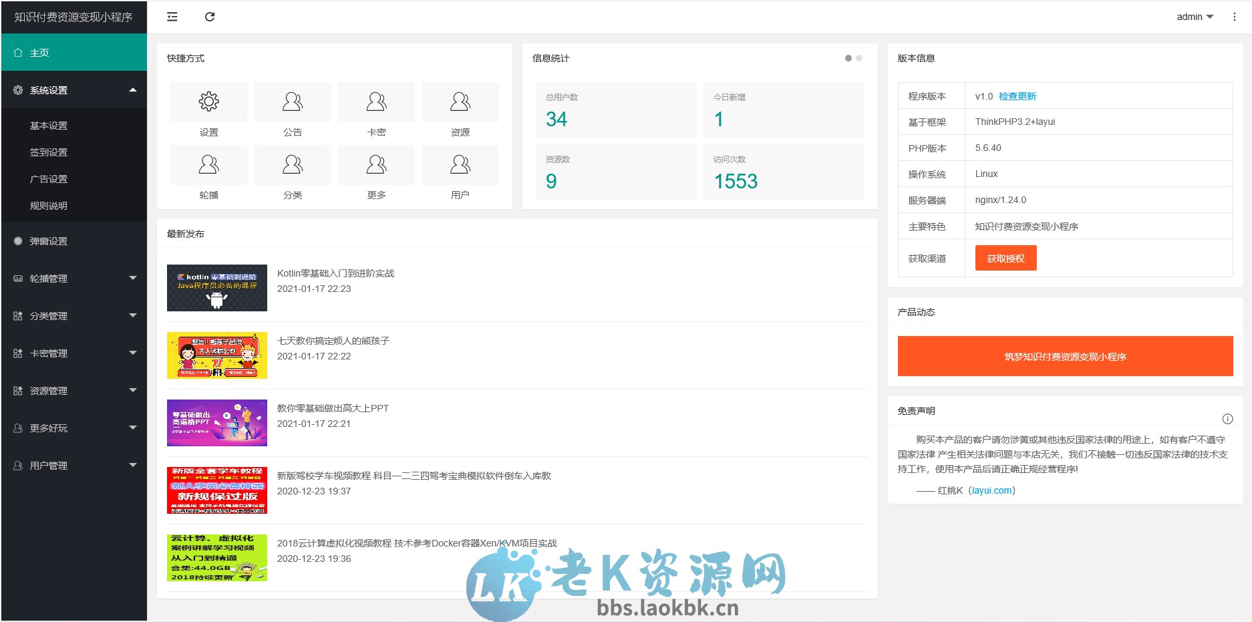This screenshot has height=622, width=1252.
Task: Select the 资源 quick shortcut icon
Action: pyautogui.click(x=460, y=102)
